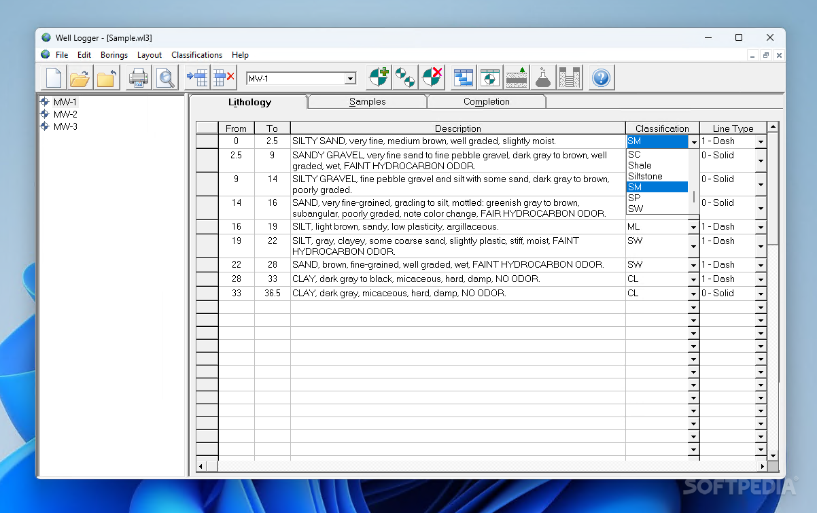This screenshot has height=513, width=817.
Task: Open Line Type dropdown for SILTY SAND row
Action: point(761,142)
